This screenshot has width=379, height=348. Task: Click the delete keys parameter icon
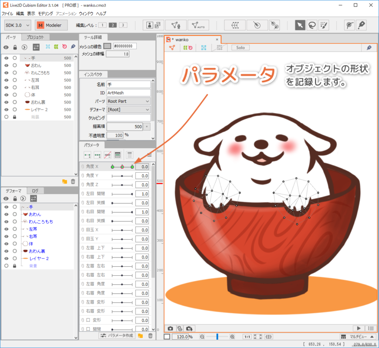coord(108,155)
